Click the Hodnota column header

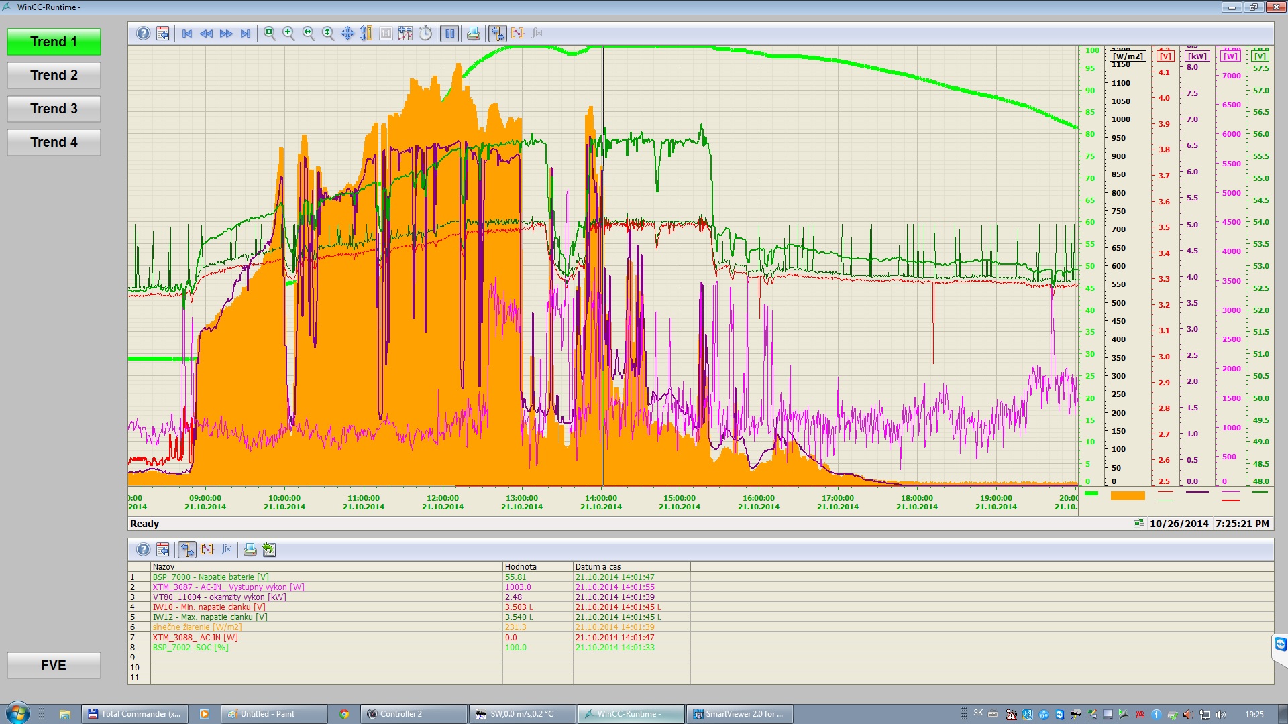(538, 566)
